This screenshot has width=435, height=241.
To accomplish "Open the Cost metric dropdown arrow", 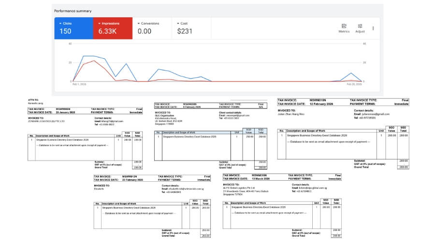I will coord(178,24).
